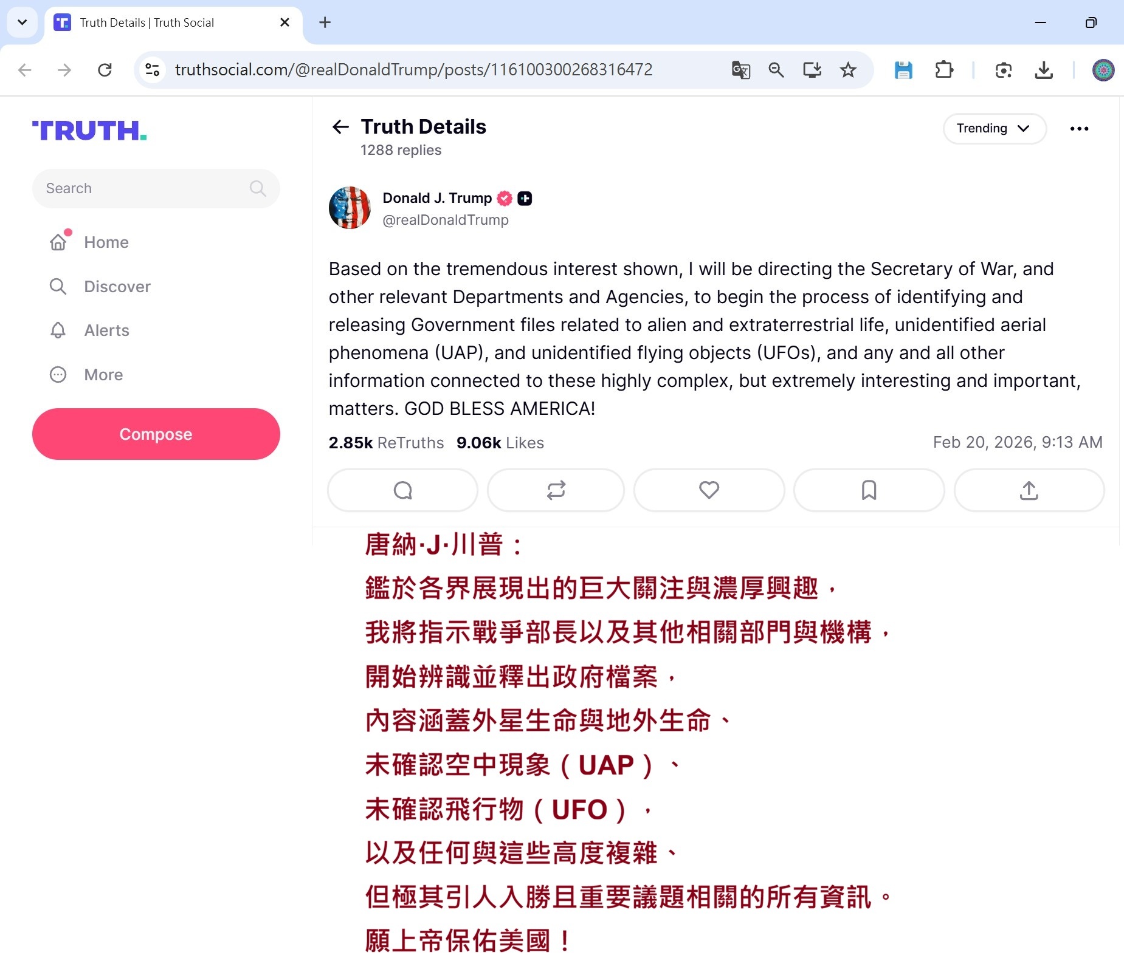This screenshot has width=1124, height=975.
Task: Open Home in the sidebar
Action: (89, 242)
